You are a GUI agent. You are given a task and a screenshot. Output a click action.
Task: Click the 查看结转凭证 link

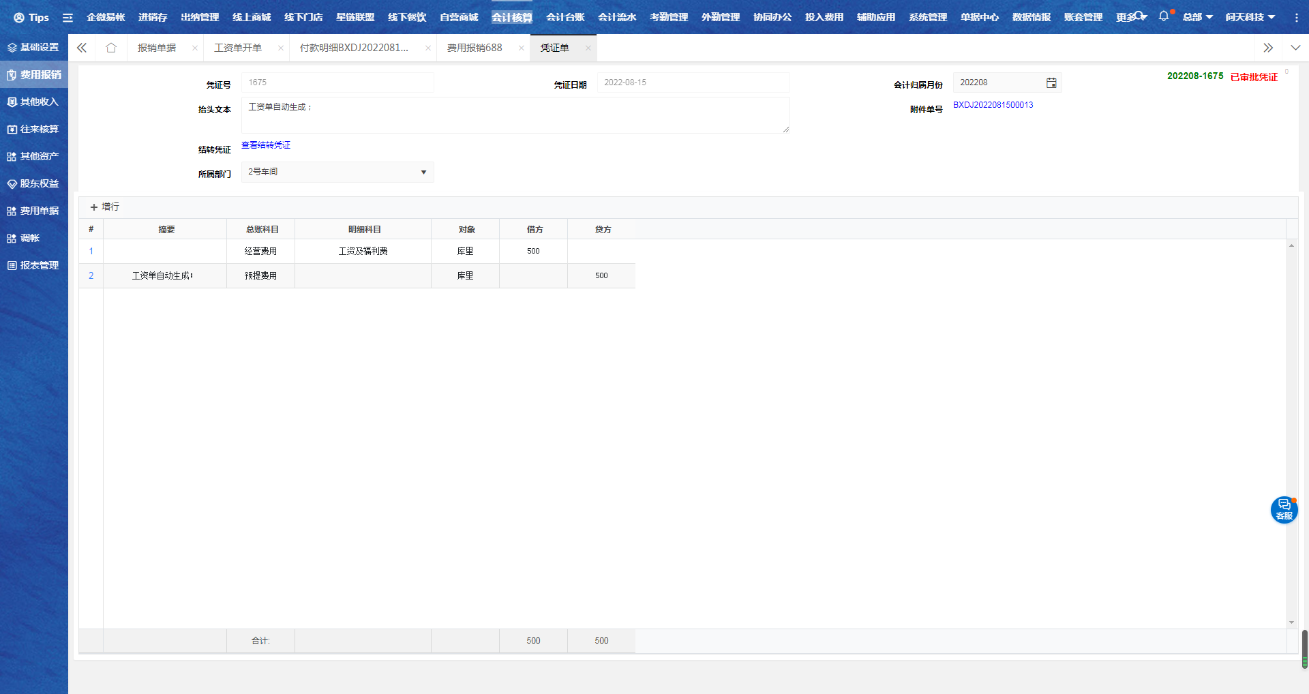click(266, 145)
